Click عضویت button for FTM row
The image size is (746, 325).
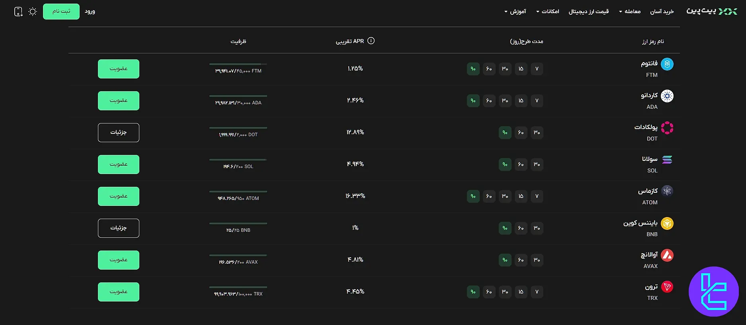(119, 69)
